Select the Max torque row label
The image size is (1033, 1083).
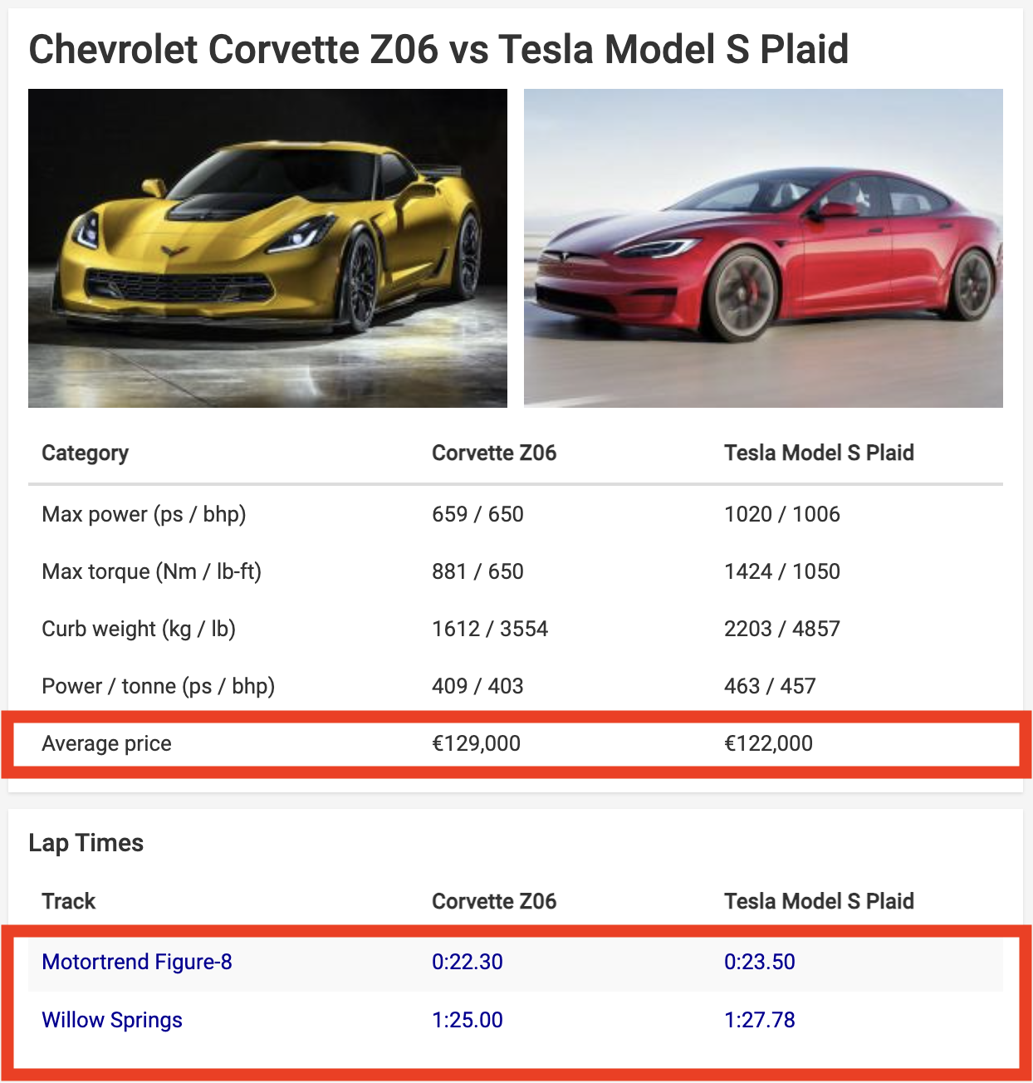151,571
